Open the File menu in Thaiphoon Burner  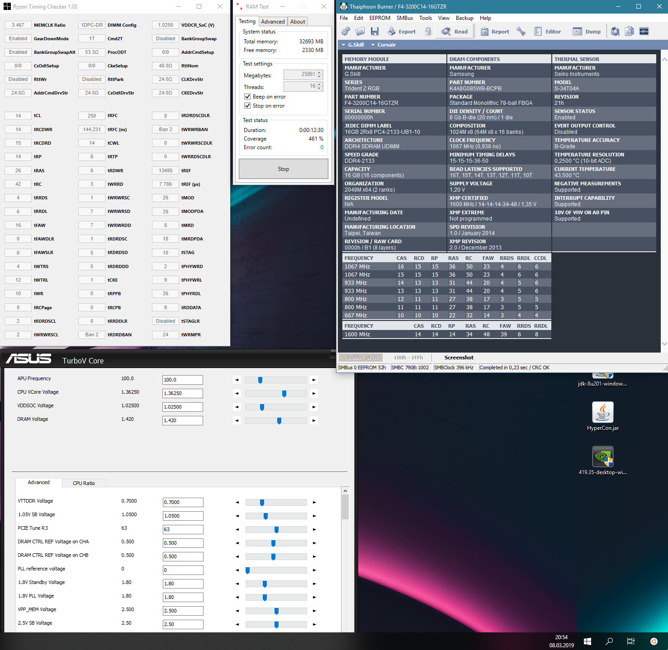[344, 18]
